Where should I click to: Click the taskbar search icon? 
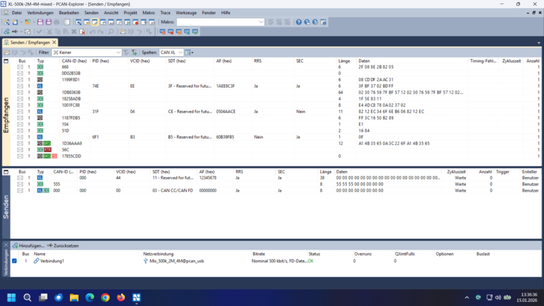(x=27, y=297)
